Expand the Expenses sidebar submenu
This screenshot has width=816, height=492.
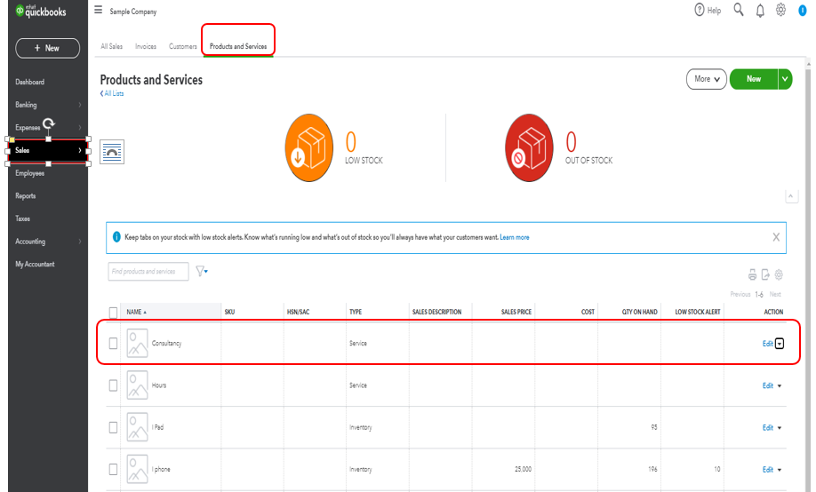80,127
